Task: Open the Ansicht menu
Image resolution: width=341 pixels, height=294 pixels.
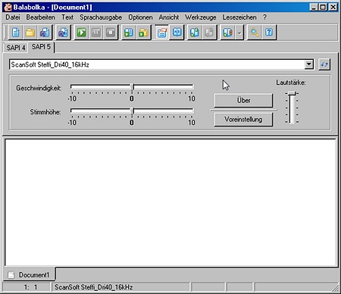Action: [169, 17]
